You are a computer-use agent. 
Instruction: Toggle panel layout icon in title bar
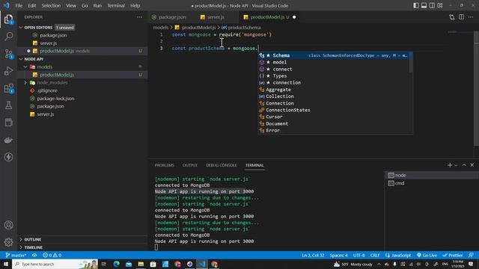424,5
